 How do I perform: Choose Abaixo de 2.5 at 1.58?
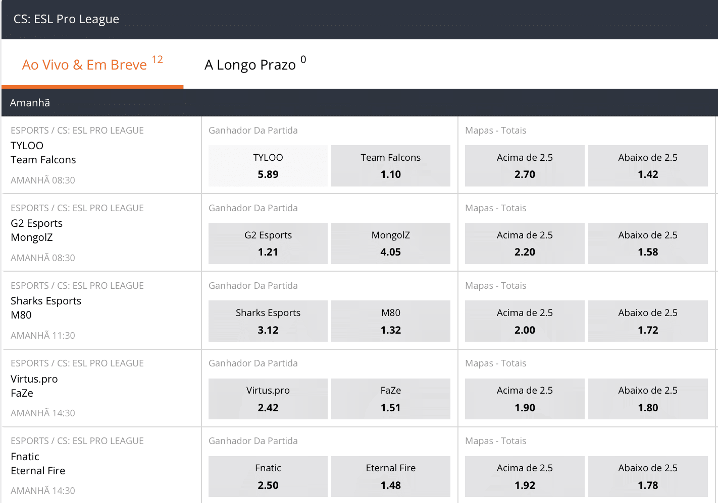point(648,243)
